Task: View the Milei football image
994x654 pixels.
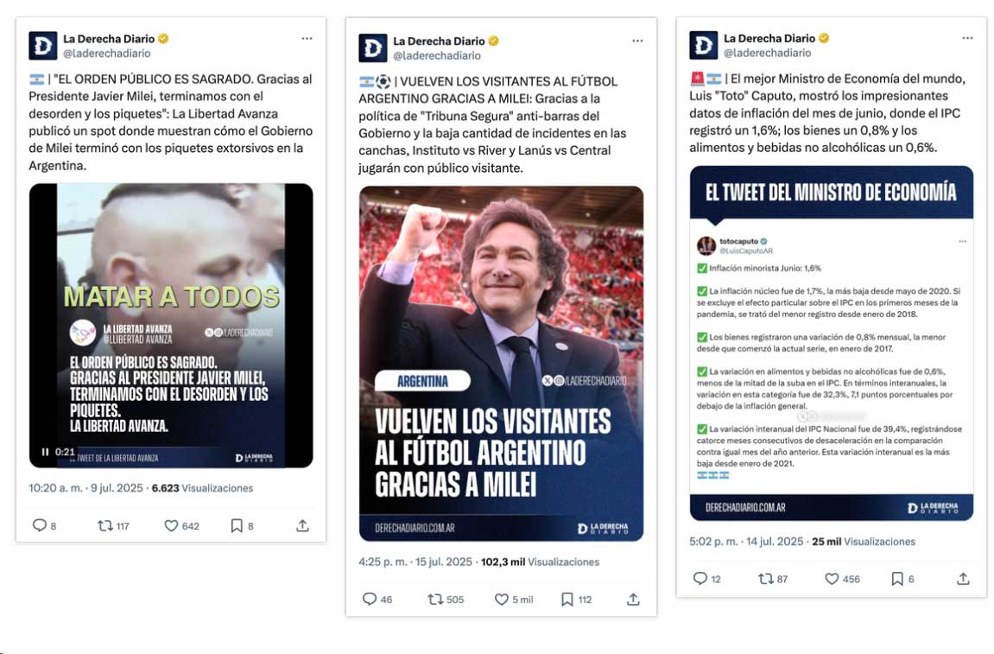Action: pyautogui.click(x=501, y=364)
